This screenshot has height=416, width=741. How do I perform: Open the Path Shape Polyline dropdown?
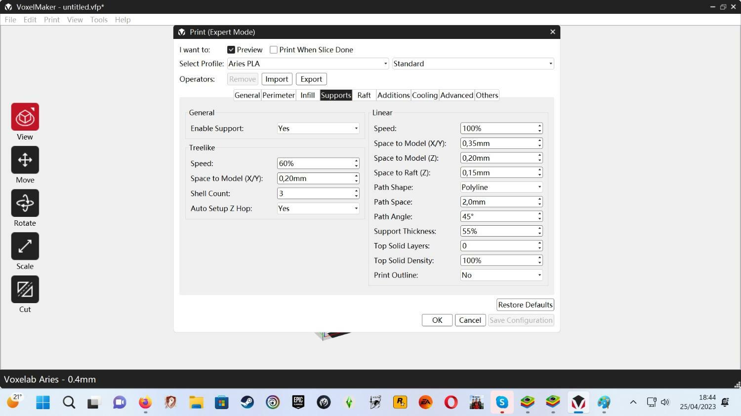coord(501,187)
